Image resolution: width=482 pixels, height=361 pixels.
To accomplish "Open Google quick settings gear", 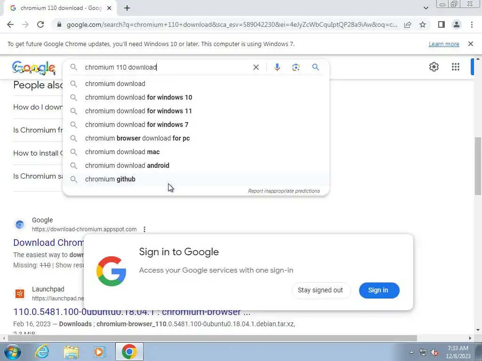I will [x=434, y=67].
